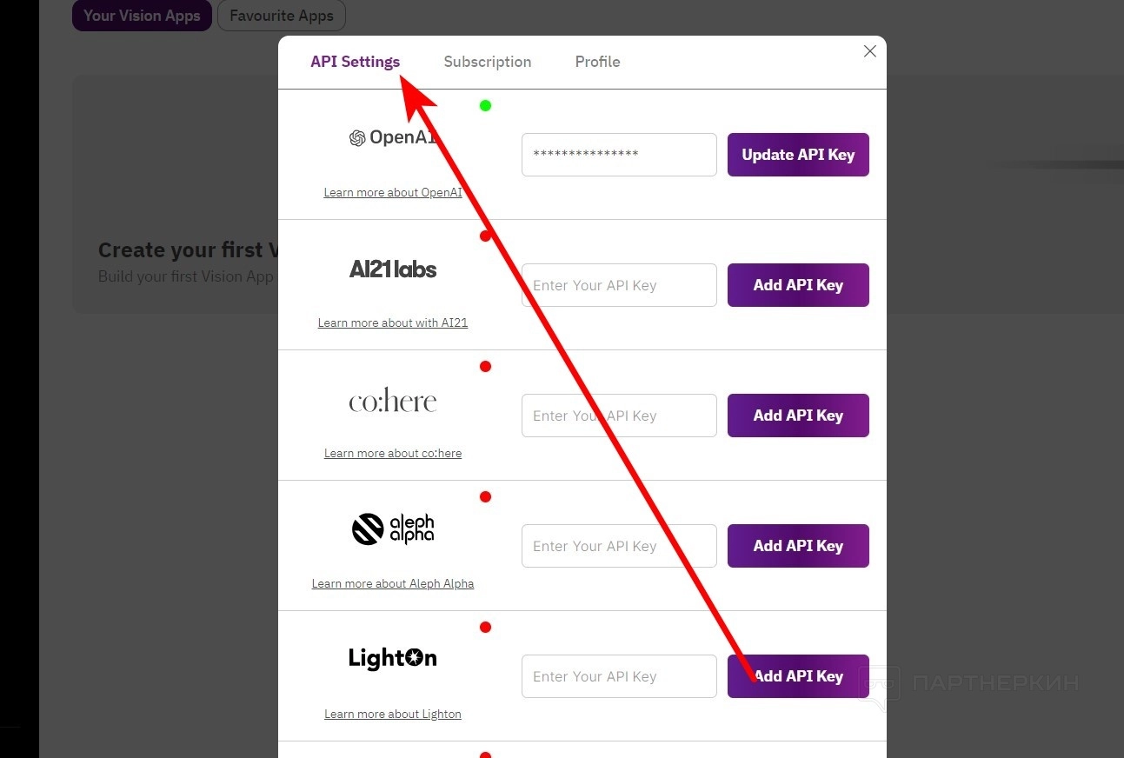
Task: Focus the OpenAI API key field
Action: coord(619,155)
